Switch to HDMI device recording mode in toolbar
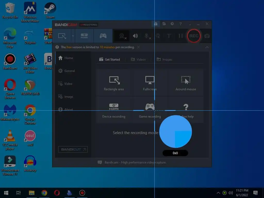The image size is (264, 198). pyautogui.click(x=84, y=36)
